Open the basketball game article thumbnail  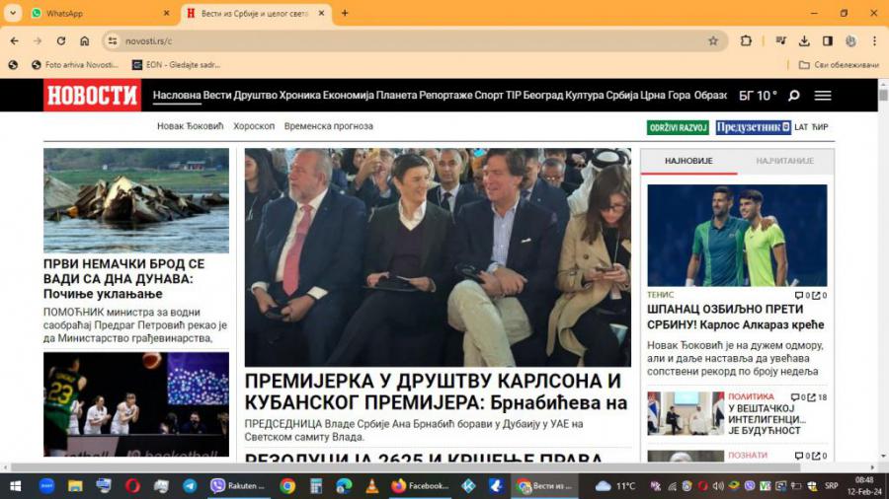click(x=136, y=404)
